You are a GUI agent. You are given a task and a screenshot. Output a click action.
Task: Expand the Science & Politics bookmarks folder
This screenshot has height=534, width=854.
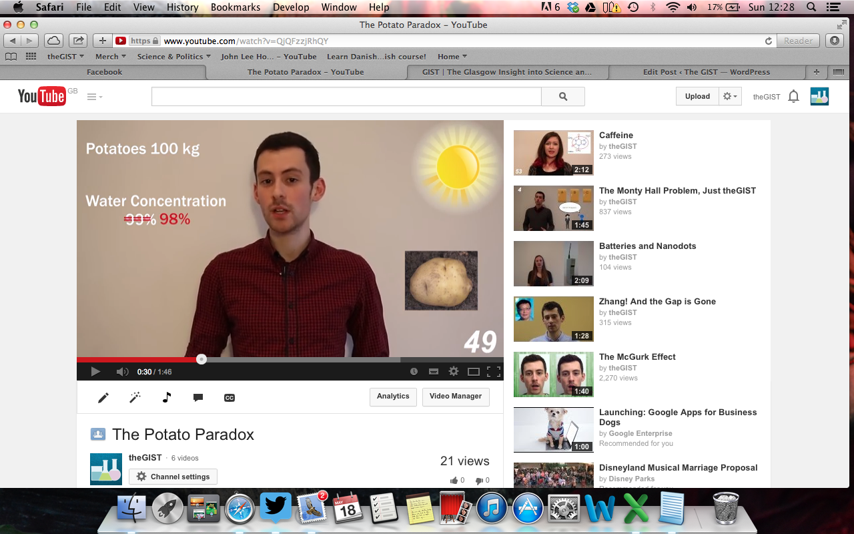pos(173,57)
